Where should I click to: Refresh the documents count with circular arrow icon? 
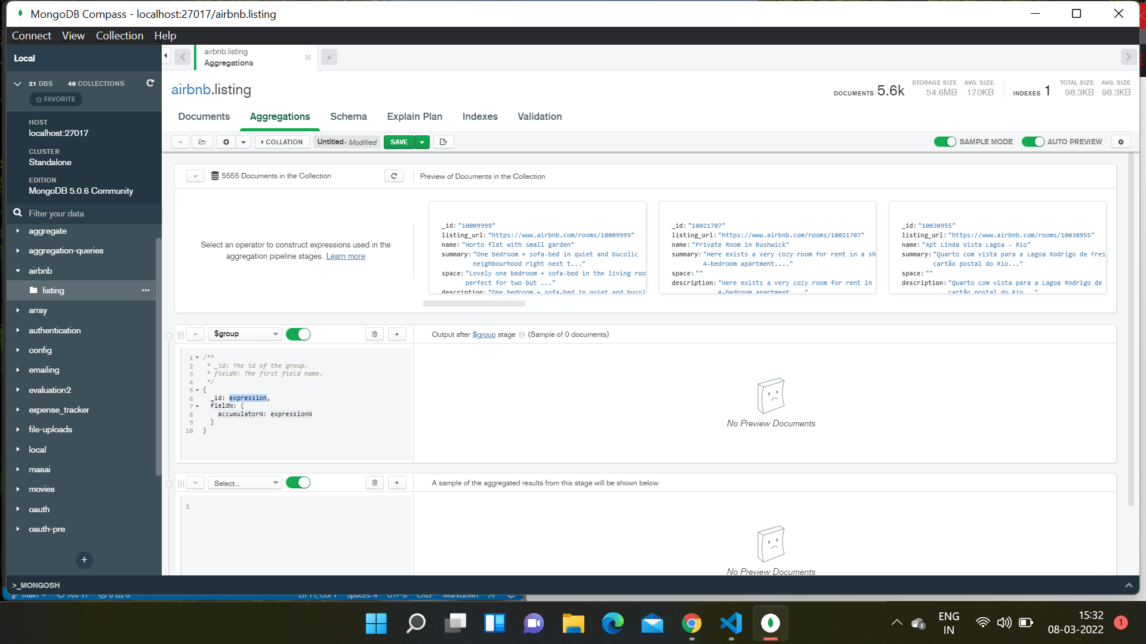(x=394, y=176)
